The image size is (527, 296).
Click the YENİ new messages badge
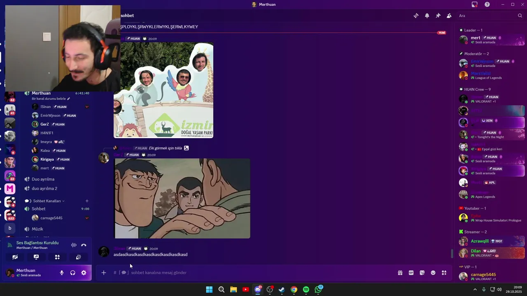442,32
